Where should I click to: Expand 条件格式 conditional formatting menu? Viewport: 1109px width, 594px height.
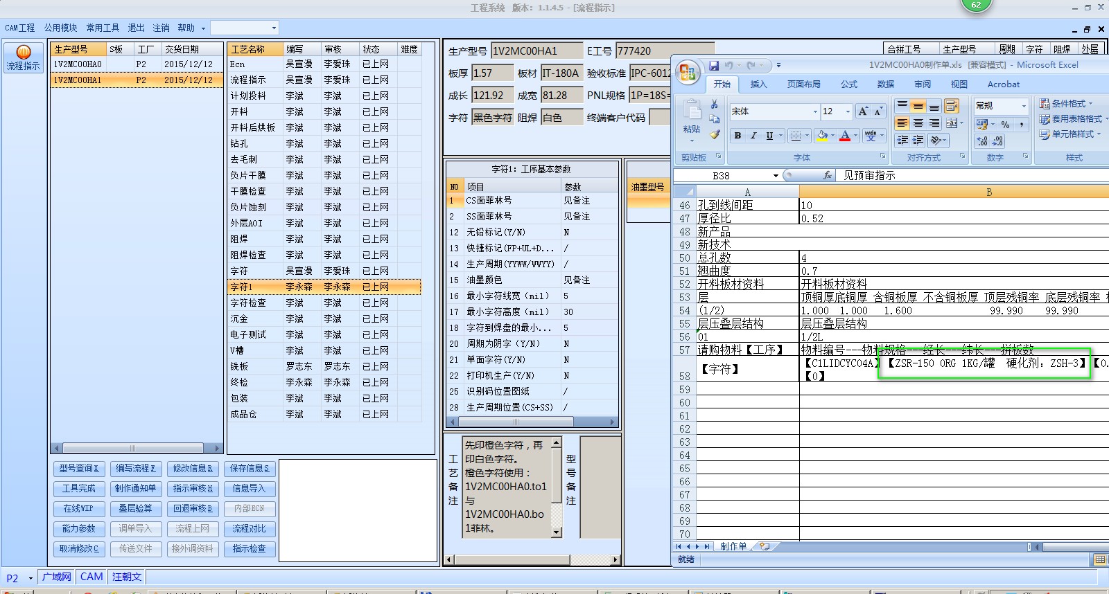(x=1066, y=104)
